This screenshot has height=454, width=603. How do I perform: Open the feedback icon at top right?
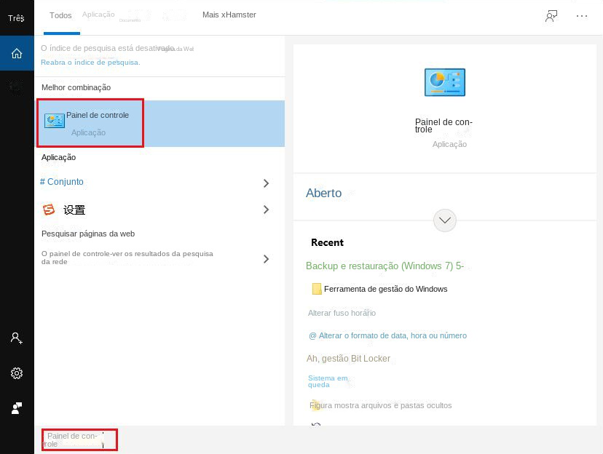[x=551, y=16]
